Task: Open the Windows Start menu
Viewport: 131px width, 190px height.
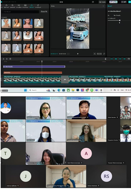Action: 25,90
